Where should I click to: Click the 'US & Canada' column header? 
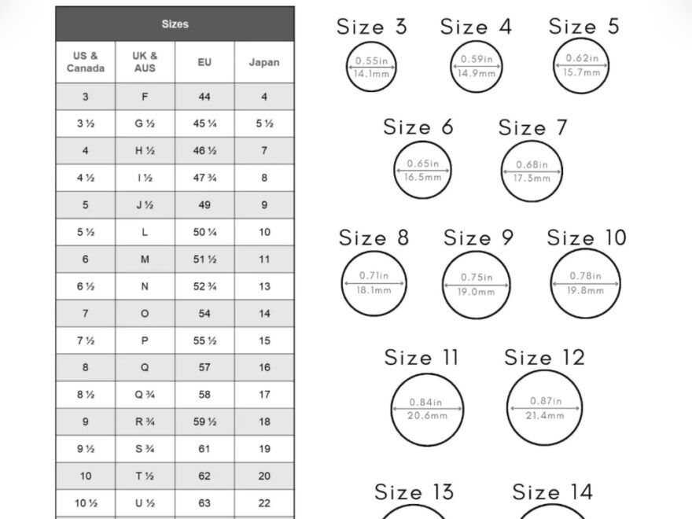coord(86,62)
